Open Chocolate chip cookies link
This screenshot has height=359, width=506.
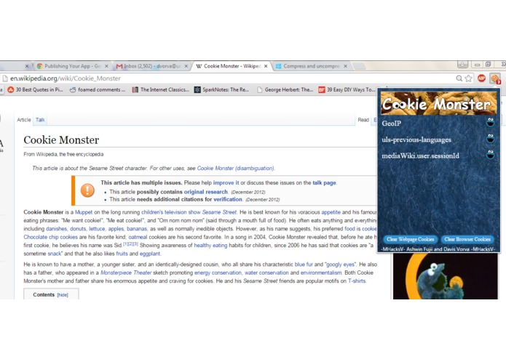(x=51, y=237)
